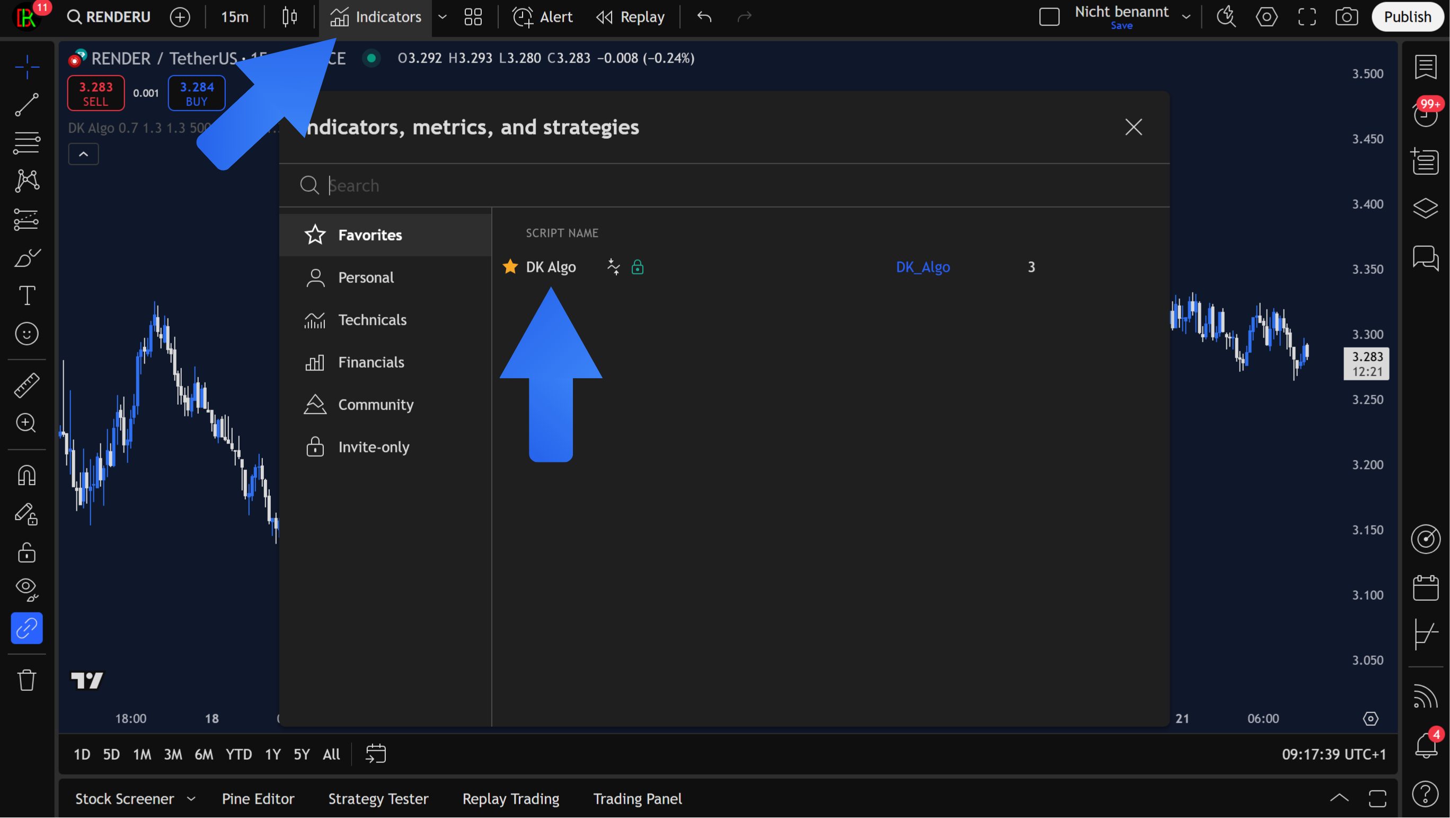The height and width of the screenshot is (818, 1450).
Task: Unstar DK Algo from favorites
Action: 510,266
